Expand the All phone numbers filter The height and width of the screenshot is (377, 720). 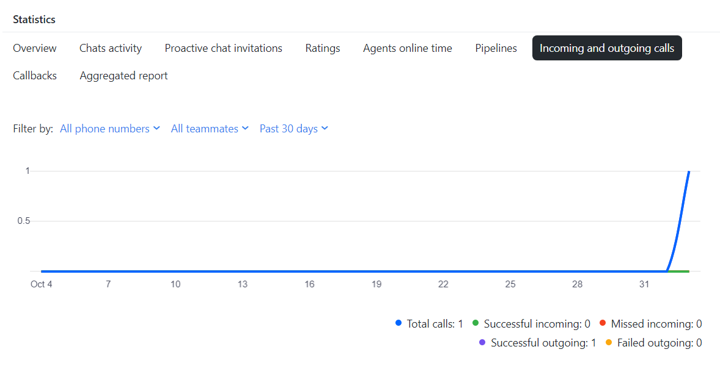click(x=110, y=129)
